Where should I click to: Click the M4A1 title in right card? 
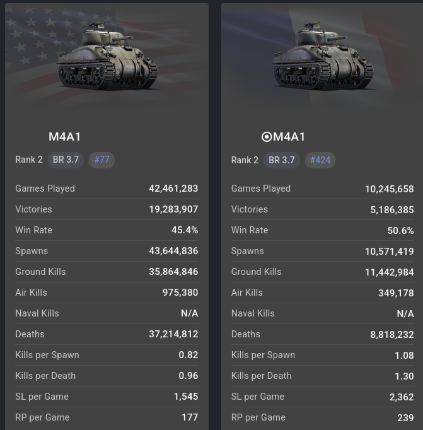[x=289, y=137]
